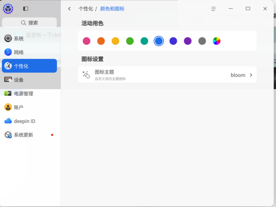Click the 账户 user icon

coord(8,107)
